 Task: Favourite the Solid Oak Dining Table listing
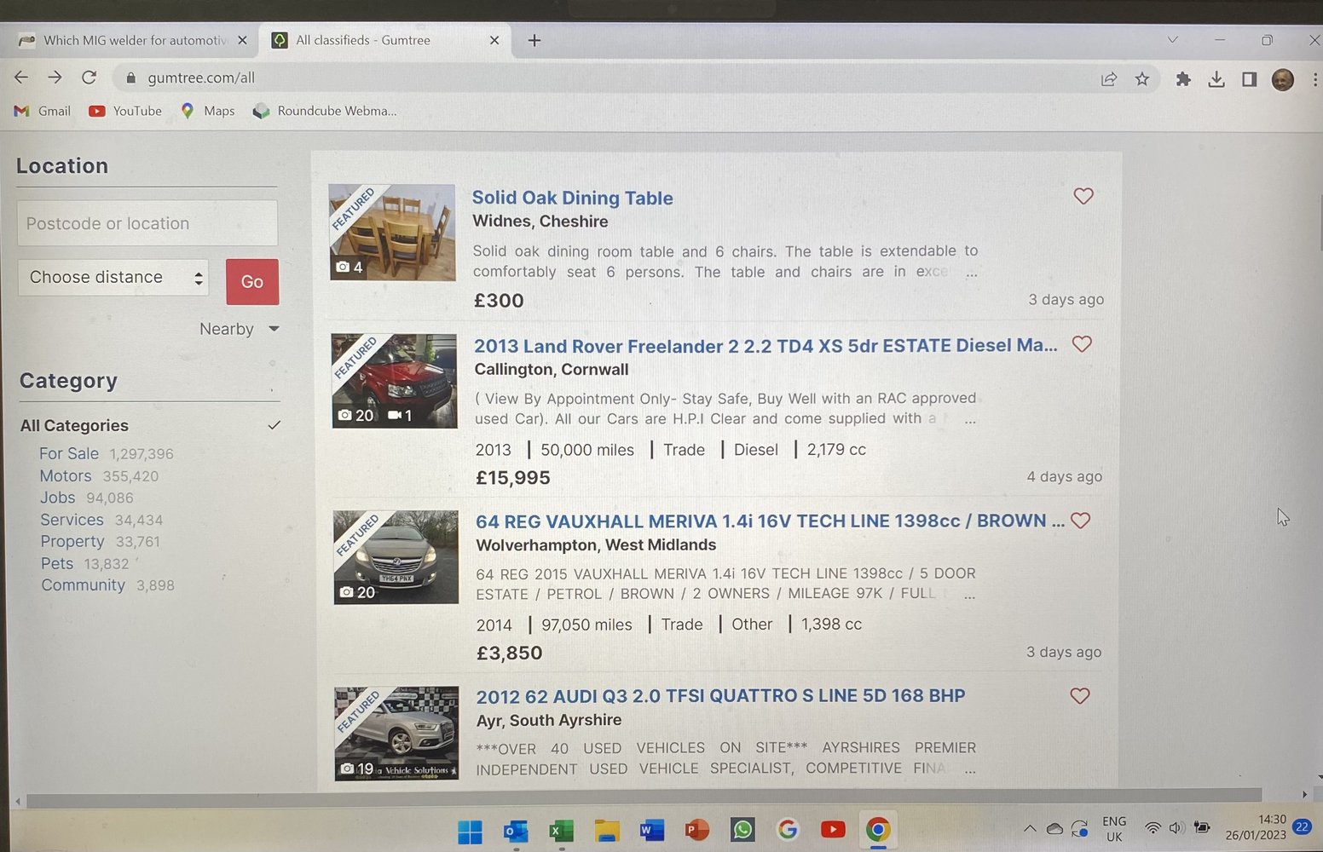click(1083, 196)
